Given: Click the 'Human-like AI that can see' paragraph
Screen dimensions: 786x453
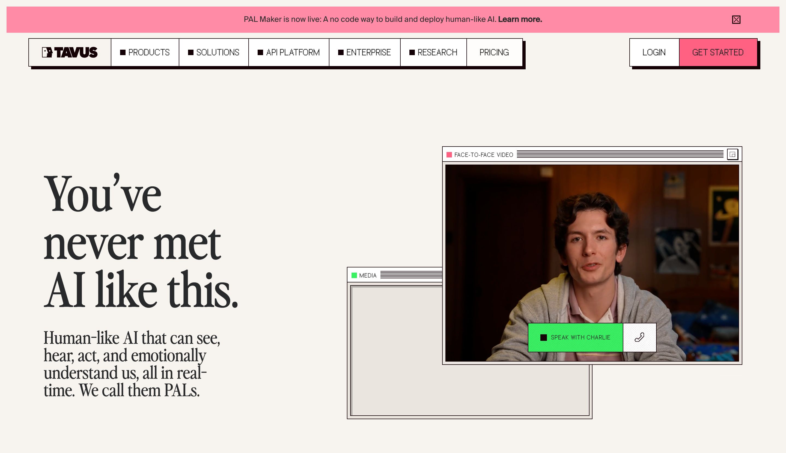Looking at the screenshot, I should 132,364.
